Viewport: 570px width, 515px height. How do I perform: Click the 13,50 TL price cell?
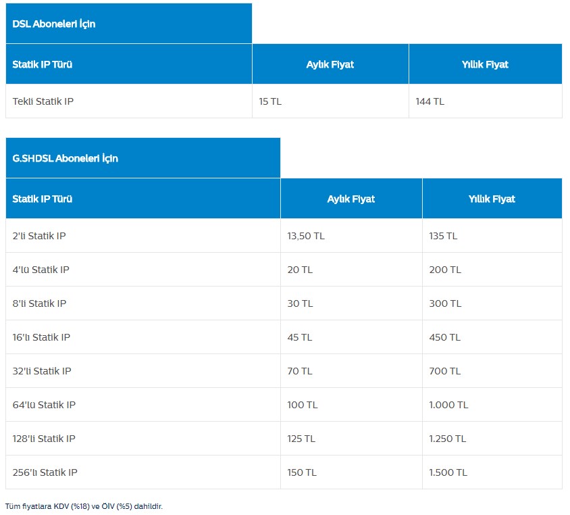[306, 236]
